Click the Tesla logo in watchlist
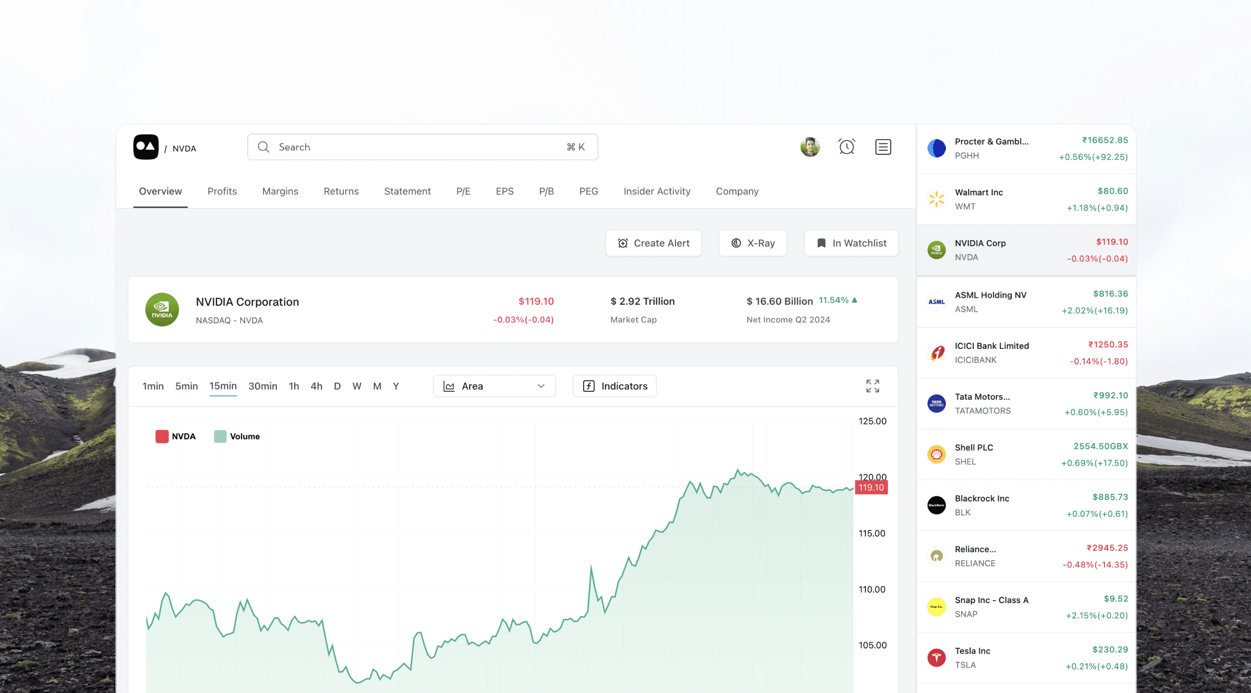This screenshot has width=1251, height=693. pyautogui.click(x=936, y=658)
